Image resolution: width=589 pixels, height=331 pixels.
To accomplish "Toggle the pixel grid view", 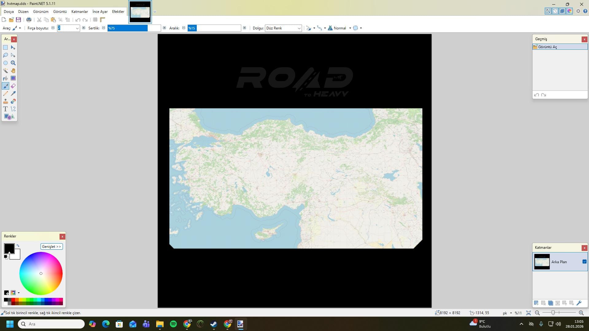I will tap(95, 20).
